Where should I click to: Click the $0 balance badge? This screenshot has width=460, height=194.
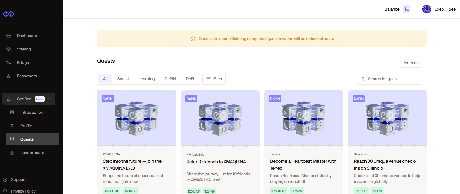coord(407,9)
